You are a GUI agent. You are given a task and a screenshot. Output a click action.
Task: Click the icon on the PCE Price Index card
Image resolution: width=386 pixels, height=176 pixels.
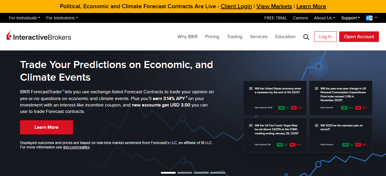(316, 88)
